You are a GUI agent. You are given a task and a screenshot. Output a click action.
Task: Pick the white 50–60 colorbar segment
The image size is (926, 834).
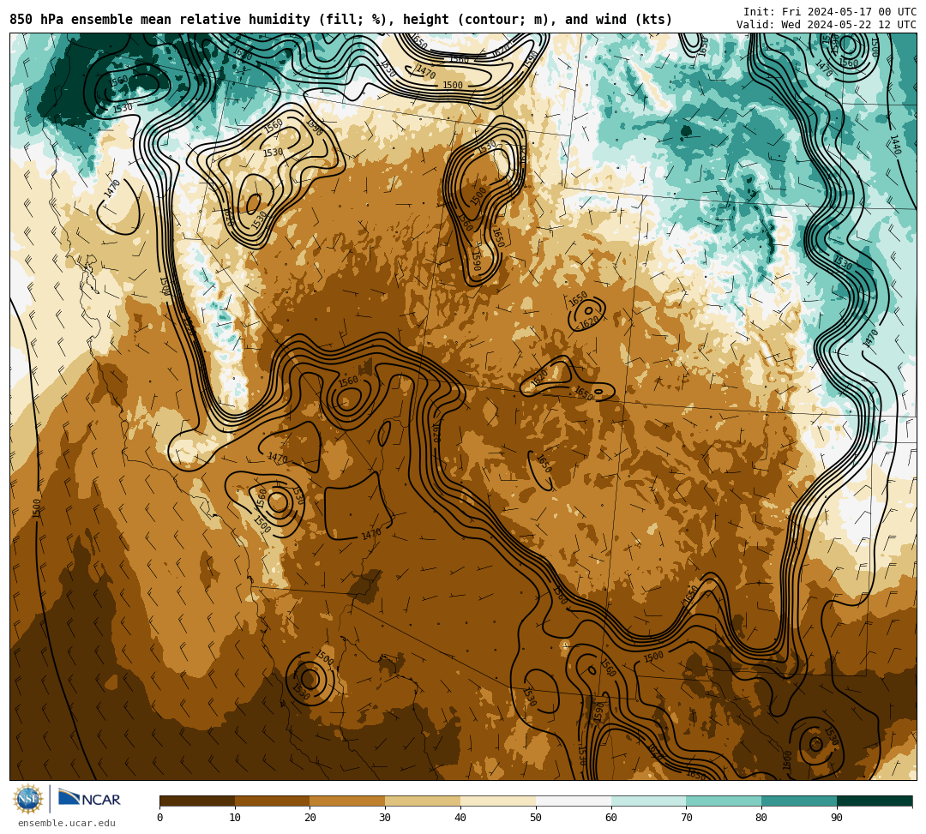[x=574, y=801]
